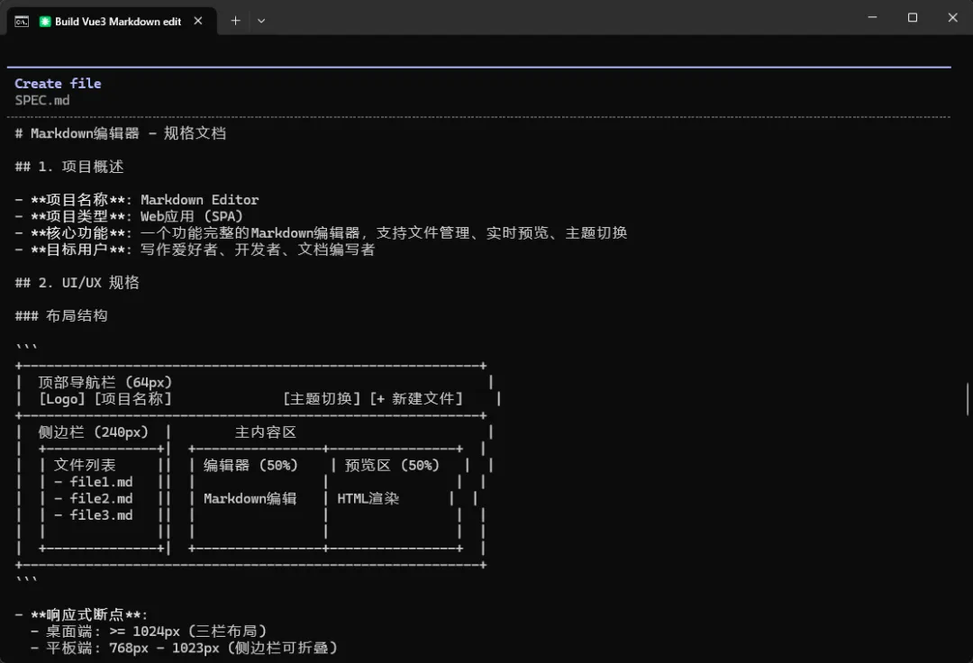The image size is (973, 663).
Task: Close the terminal window
Action: [x=952, y=17]
